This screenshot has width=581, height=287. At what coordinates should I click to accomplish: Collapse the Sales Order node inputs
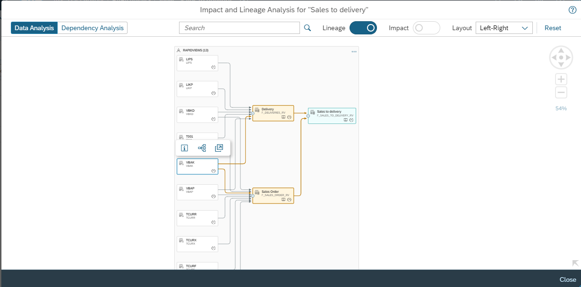(252, 196)
